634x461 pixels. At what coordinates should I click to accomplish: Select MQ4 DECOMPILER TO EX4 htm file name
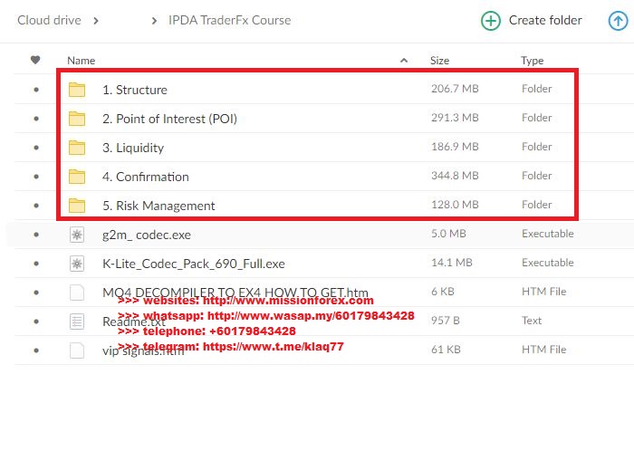tap(235, 292)
